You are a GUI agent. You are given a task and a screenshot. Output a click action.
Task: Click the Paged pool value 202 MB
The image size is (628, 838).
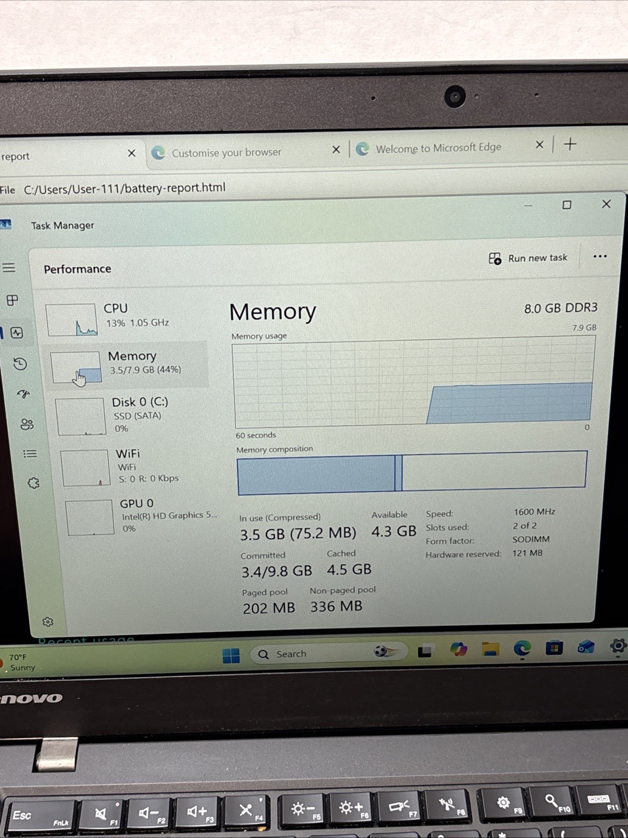268,608
